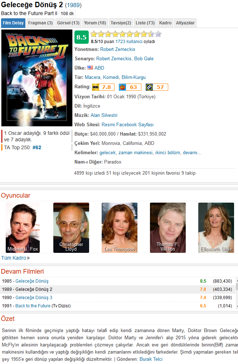Open the Altyazılar tab
The width and height of the screenshot is (238, 364).
[x=185, y=23]
